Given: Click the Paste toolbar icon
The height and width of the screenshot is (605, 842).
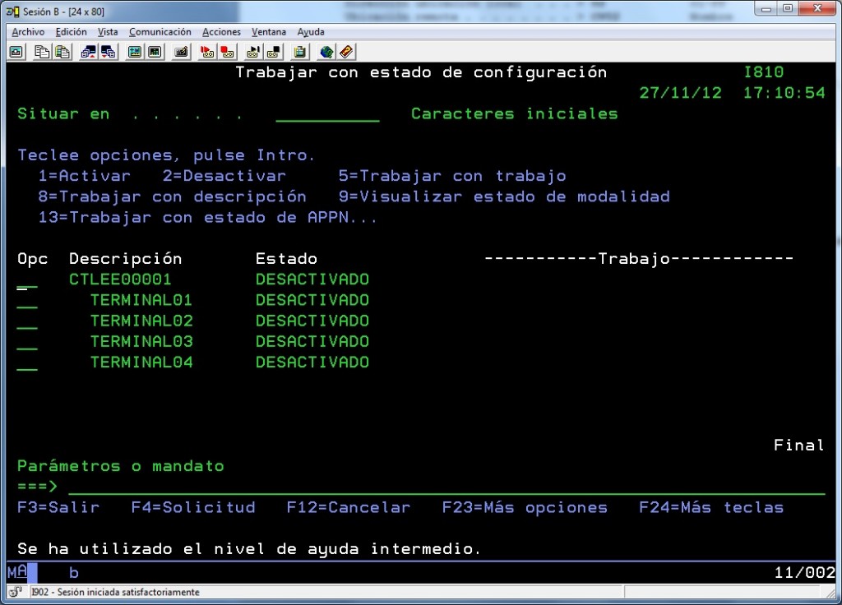Looking at the screenshot, I should click(62, 52).
